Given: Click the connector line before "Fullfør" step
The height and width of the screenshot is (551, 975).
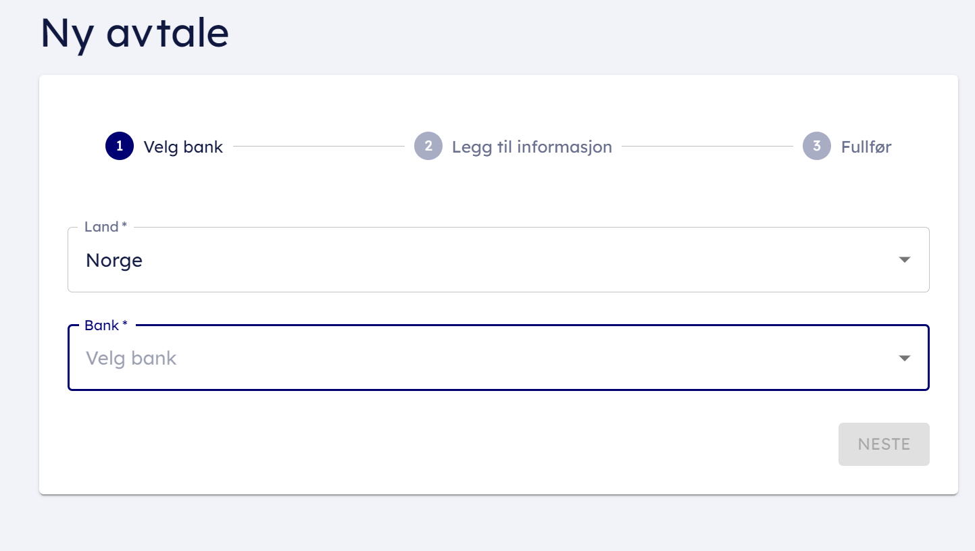Looking at the screenshot, I should pyautogui.click(x=707, y=146).
